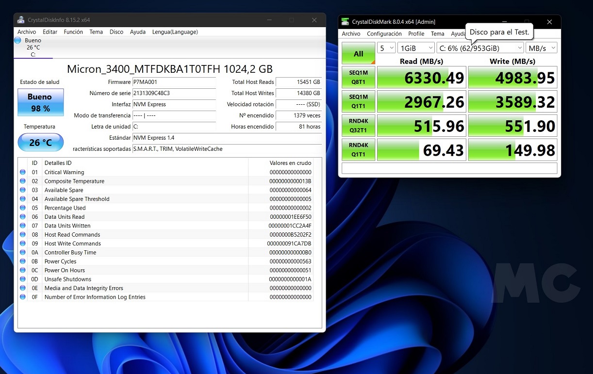This screenshot has height=374, width=593.
Task: Click the CrystalDiskMark title bar app icon
Action: point(345,22)
